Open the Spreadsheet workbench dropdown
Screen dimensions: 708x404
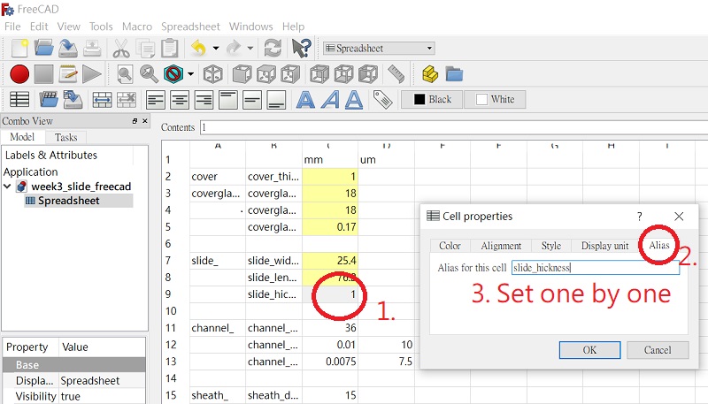[x=380, y=49]
